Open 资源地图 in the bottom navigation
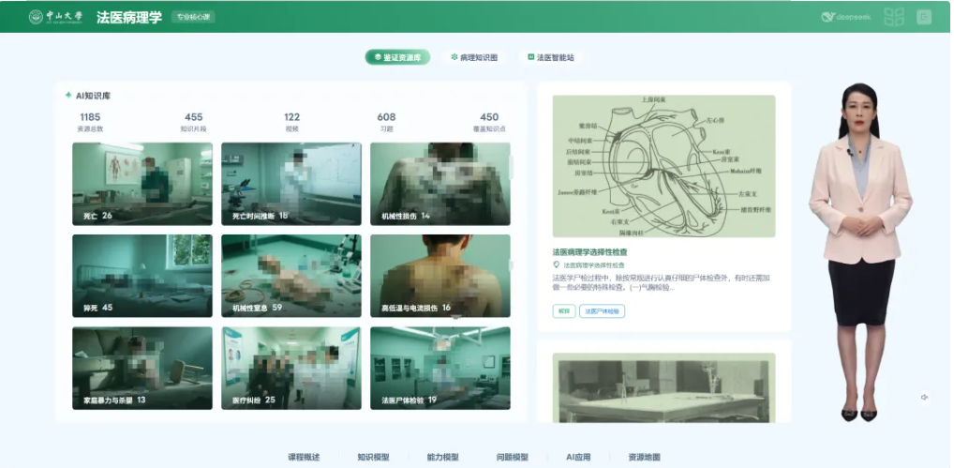The width and height of the screenshot is (954, 468). [644, 458]
